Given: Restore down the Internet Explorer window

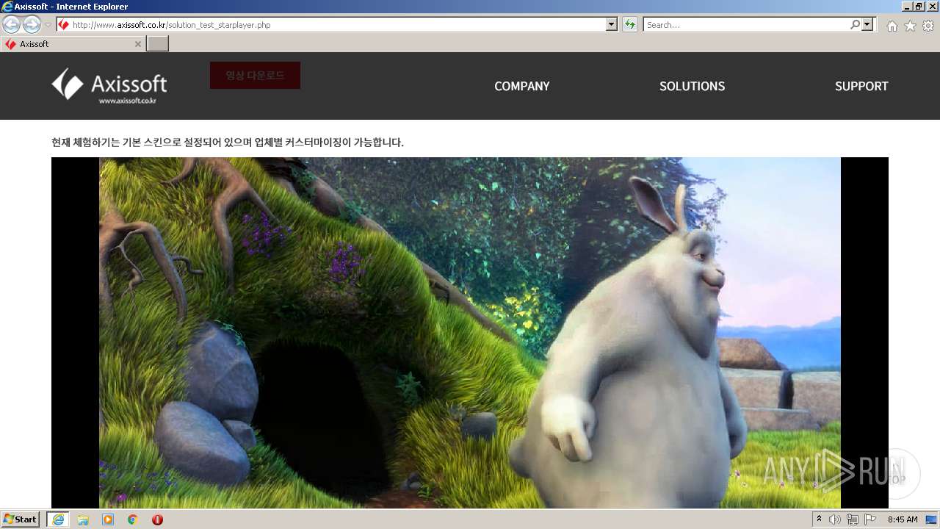Looking at the screenshot, I should (919, 7).
